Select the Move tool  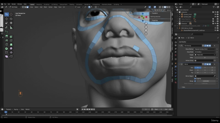click(x=7, y=19)
